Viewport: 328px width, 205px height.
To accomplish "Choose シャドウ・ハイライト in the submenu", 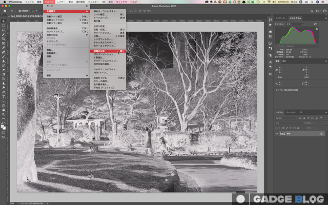I will tap(108, 69).
